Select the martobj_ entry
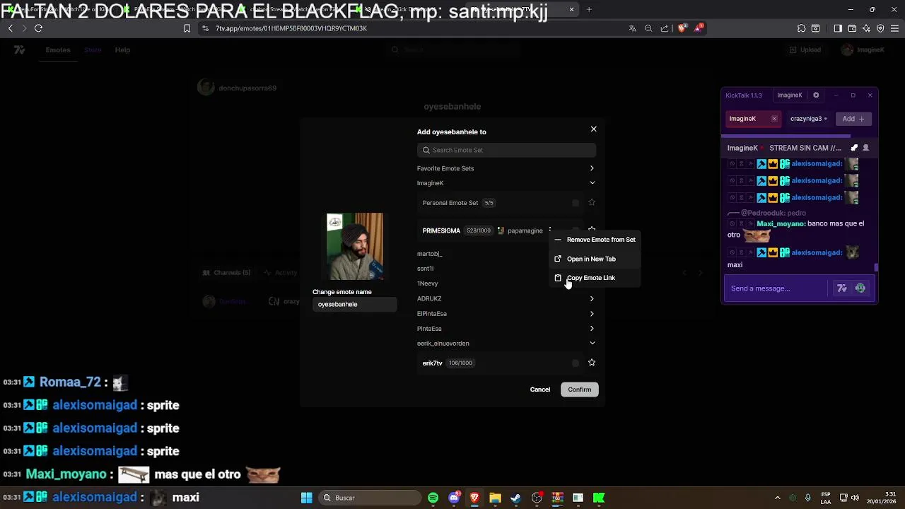Viewport: 905px width, 509px height. (x=429, y=254)
